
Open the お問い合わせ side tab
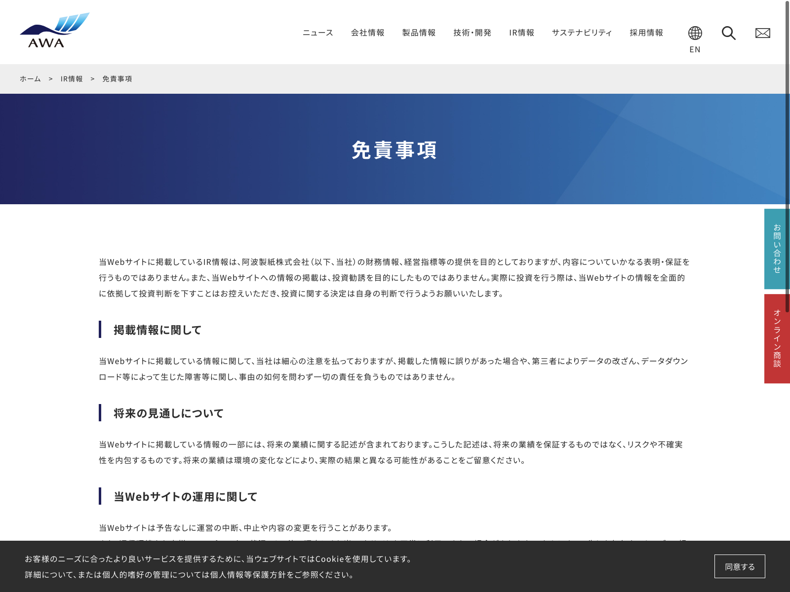tap(777, 249)
